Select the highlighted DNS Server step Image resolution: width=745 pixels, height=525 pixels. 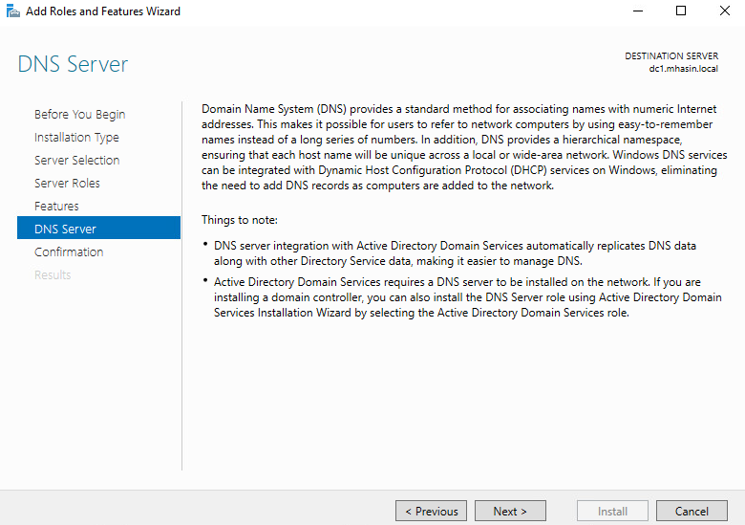pyautogui.click(x=65, y=229)
